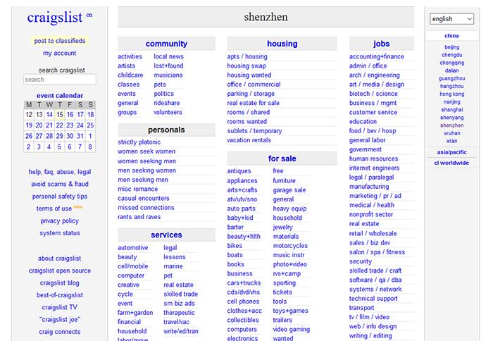493x341 pixels.
Task: Open craigslist TV link
Action: (x=60, y=307)
